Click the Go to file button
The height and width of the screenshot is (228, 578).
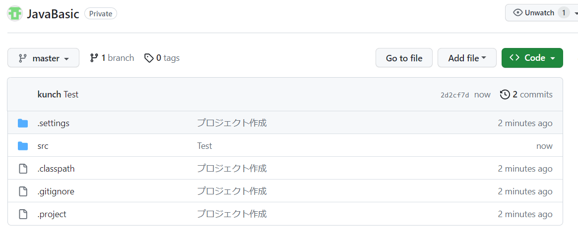[x=404, y=58]
